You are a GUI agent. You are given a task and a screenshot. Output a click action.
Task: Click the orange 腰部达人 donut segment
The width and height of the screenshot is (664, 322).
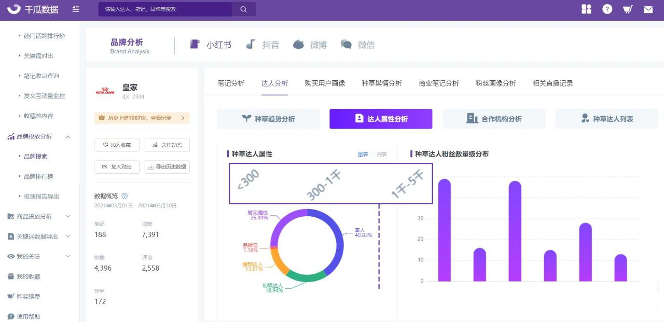click(x=278, y=263)
